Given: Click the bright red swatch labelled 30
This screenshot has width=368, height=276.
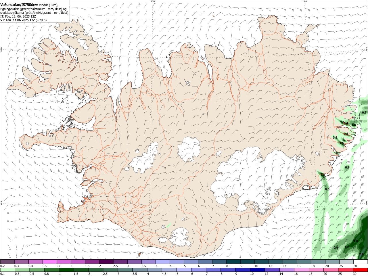Looking at the screenshot, I should [361, 270].
